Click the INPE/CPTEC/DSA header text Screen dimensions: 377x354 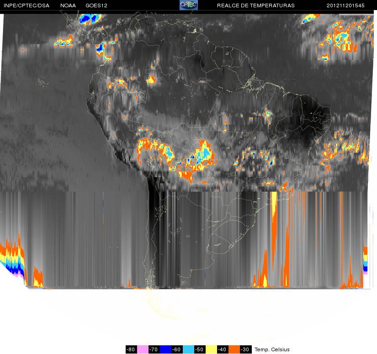tap(27, 5)
